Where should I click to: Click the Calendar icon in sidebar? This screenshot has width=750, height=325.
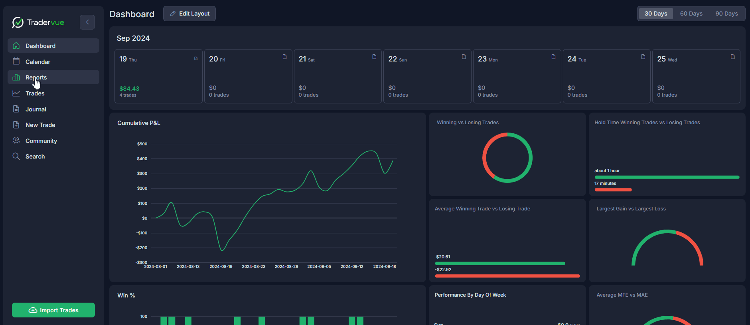click(16, 61)
